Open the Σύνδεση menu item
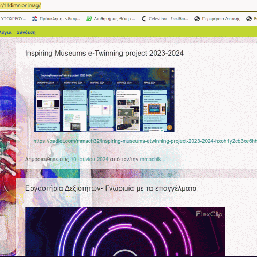 click(x=26, y=32)
